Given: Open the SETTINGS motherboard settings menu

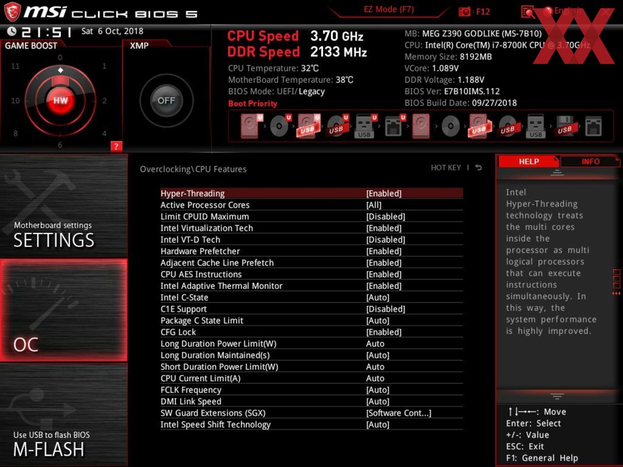Looking at the screenshot, I should click(x=64, y=206).
